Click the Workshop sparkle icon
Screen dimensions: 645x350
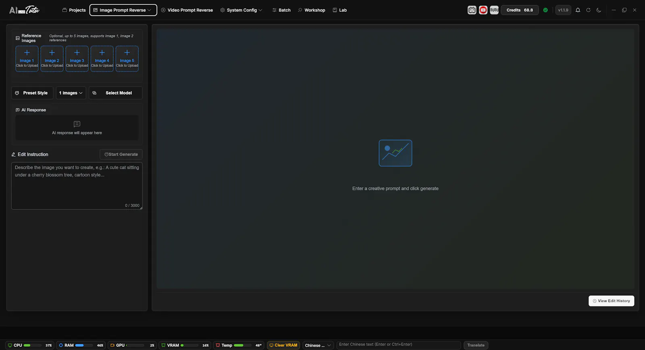click(300, 10)
